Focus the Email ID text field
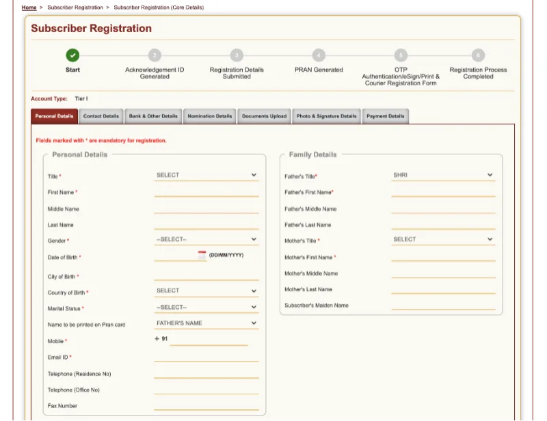The image size is (547, 421). (206, 357)
